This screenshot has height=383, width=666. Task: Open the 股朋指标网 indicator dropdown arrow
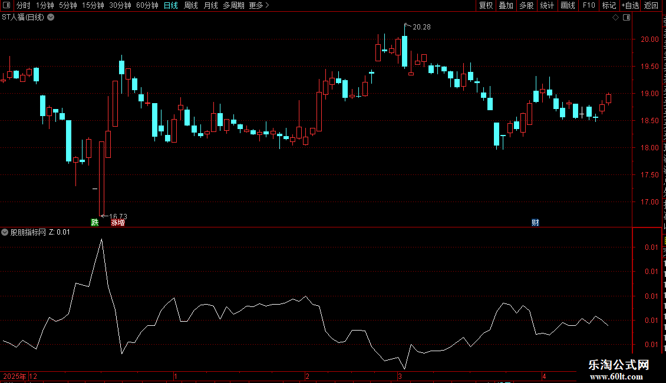5,232
